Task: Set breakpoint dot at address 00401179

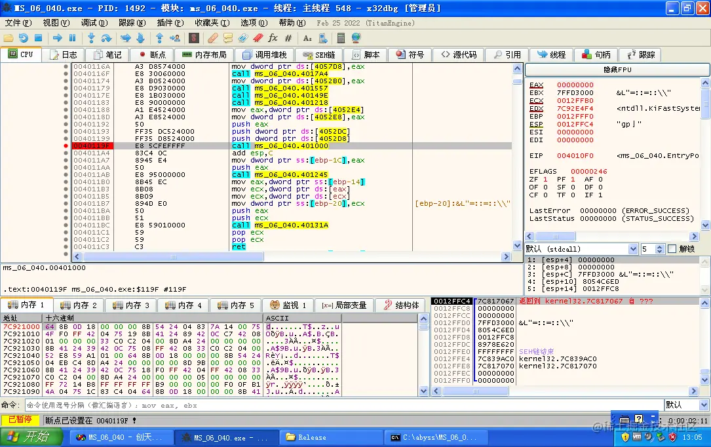Action: [66, 88]
